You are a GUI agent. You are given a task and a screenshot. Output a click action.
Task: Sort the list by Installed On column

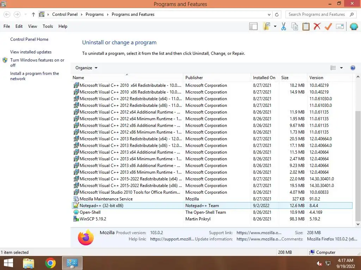[264, 78]
